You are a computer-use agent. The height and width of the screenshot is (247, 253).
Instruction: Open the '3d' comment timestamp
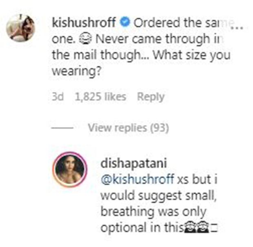[58, 97]
